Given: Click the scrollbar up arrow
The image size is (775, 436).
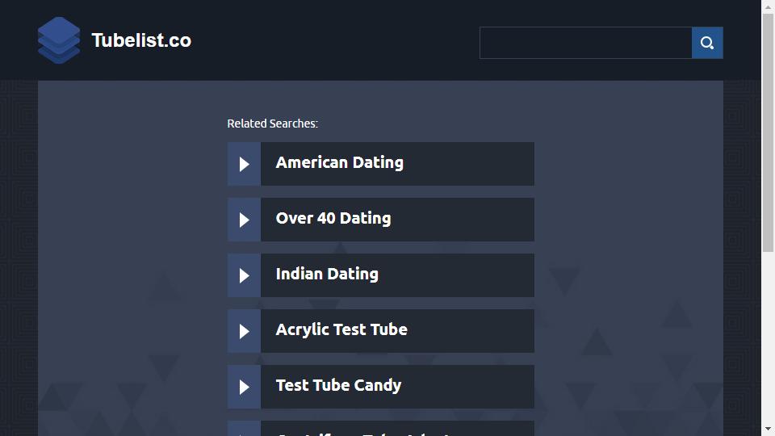Looking at the screenshot, I should (x=768, y=6).
